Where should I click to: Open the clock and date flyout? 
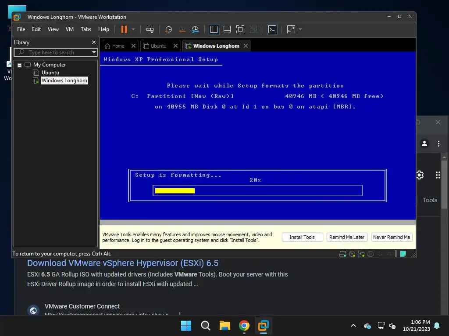(417, 325)
